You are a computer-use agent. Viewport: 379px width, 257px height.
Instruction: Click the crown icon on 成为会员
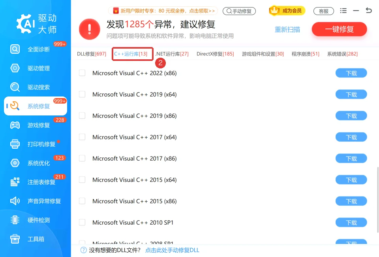click(274, 10)
